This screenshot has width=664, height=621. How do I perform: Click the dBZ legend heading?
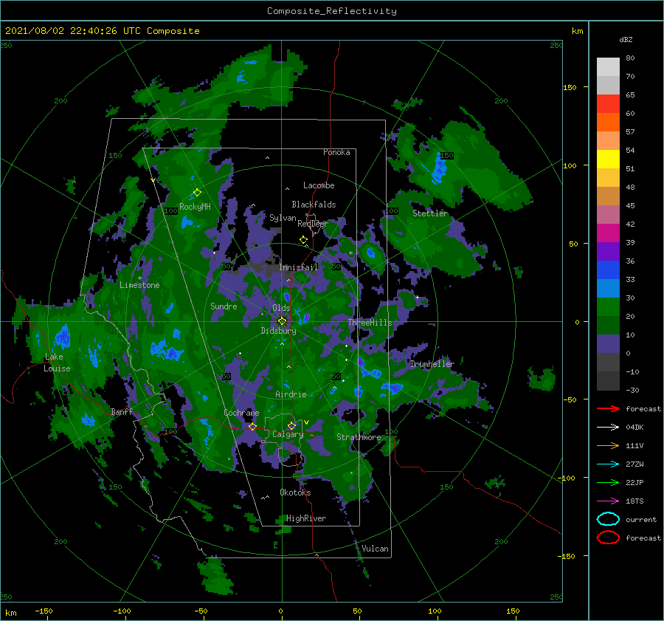point(626,39)
